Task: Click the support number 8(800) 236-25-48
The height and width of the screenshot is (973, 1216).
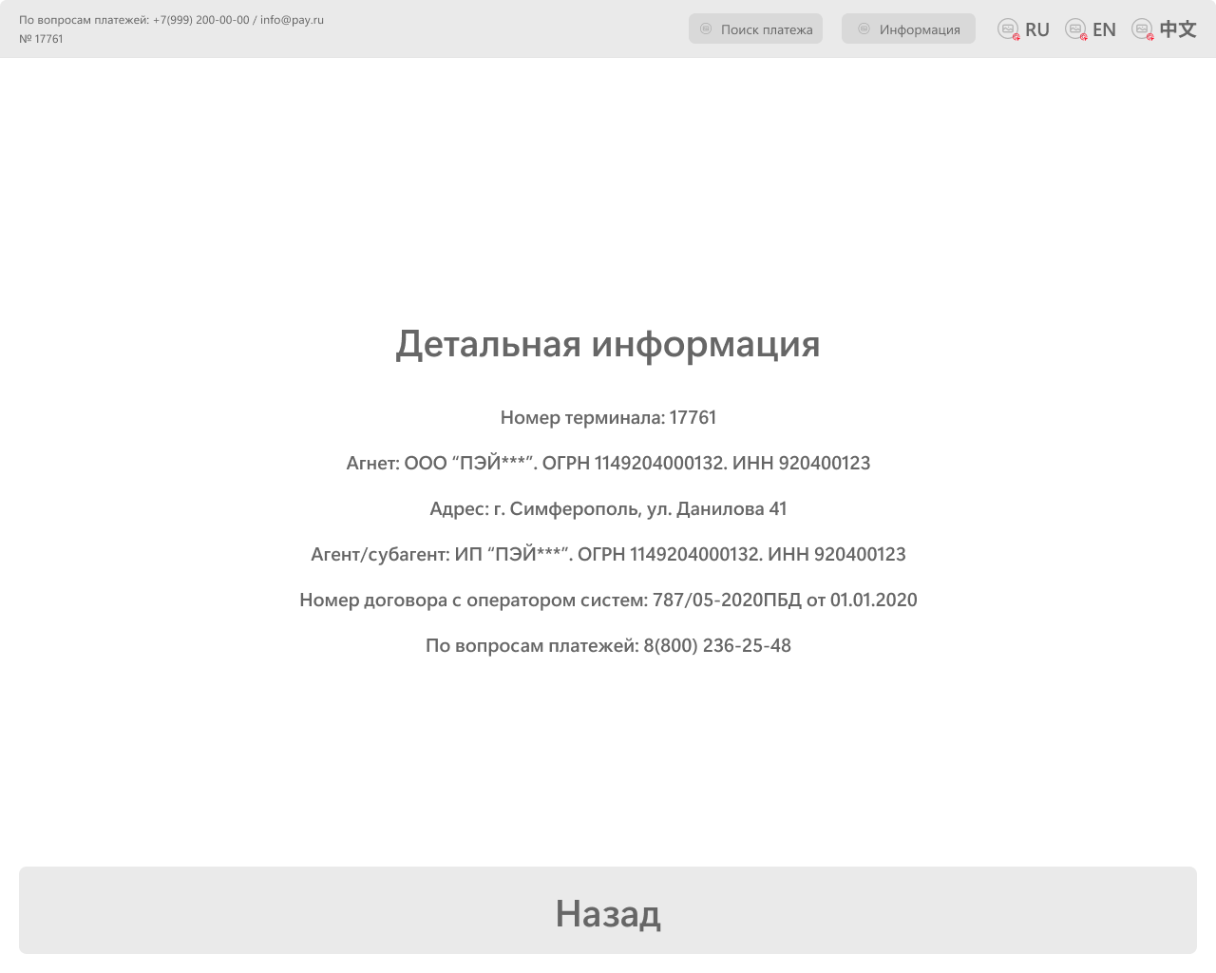Action: tap(608, 645)
